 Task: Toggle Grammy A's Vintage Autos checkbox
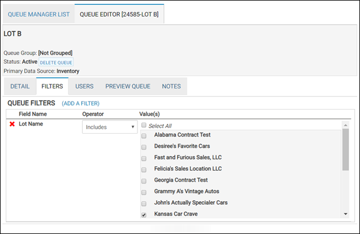point(144,192)
